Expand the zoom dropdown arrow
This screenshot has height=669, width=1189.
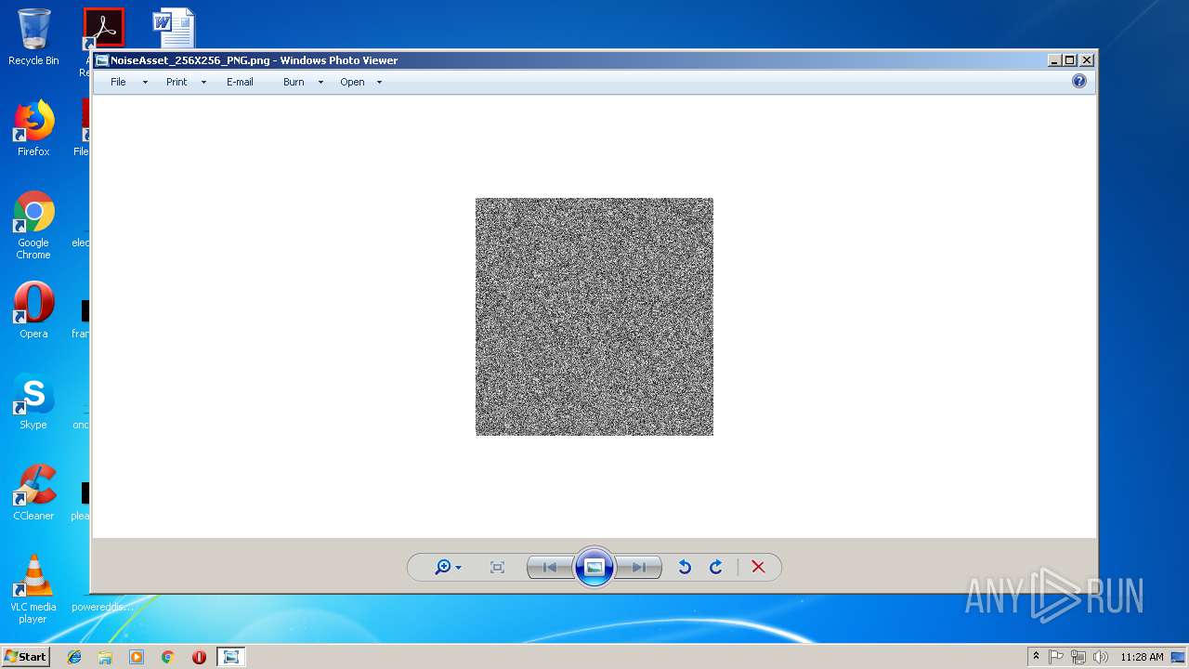(x=458, y=568)
